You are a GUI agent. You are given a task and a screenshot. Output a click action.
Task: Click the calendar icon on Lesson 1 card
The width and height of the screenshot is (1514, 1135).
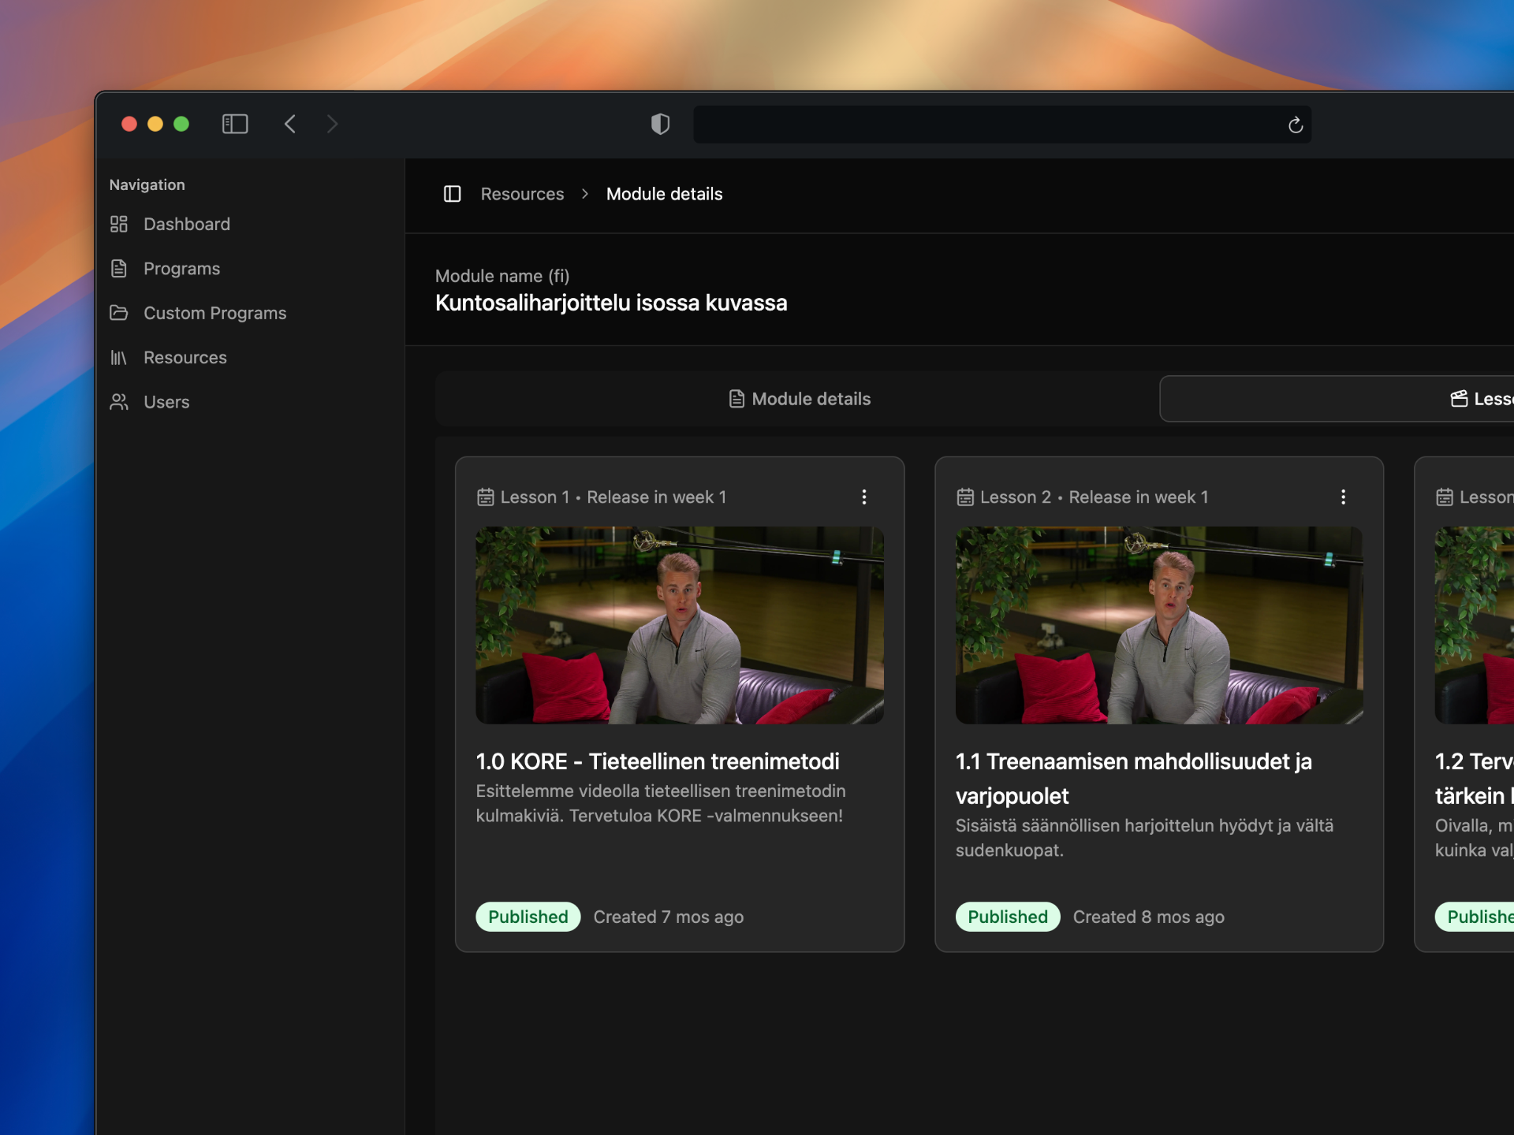pos(487,497)
